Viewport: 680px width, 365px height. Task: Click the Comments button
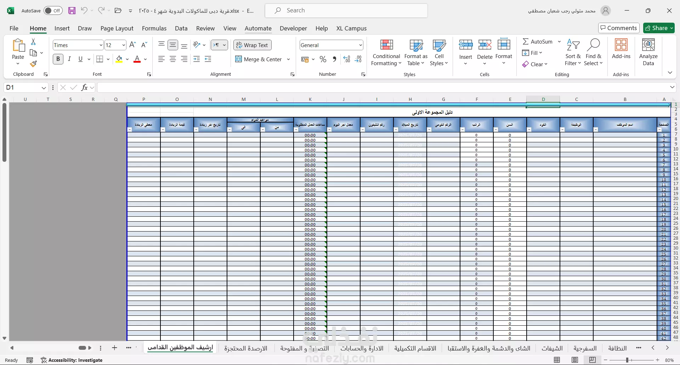tap(619, 28)
